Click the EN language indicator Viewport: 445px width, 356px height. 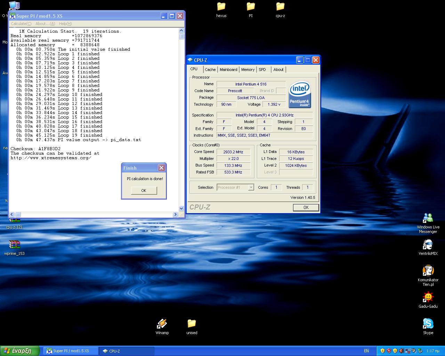366,351
